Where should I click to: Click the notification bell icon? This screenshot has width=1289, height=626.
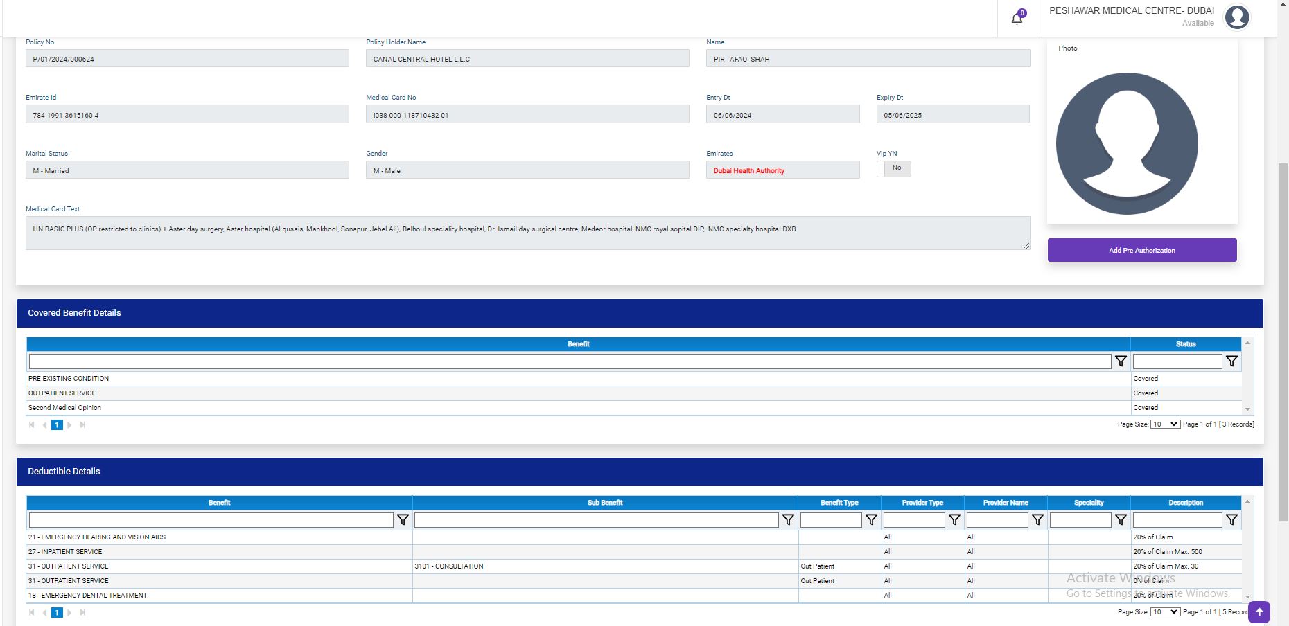pos(1017,19)
